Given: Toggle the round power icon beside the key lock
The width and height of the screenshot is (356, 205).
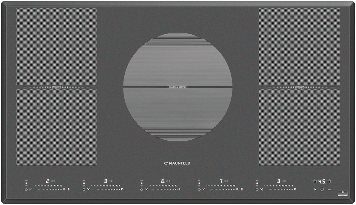Looking at the screenshot, I should click(x=322, y=189).
